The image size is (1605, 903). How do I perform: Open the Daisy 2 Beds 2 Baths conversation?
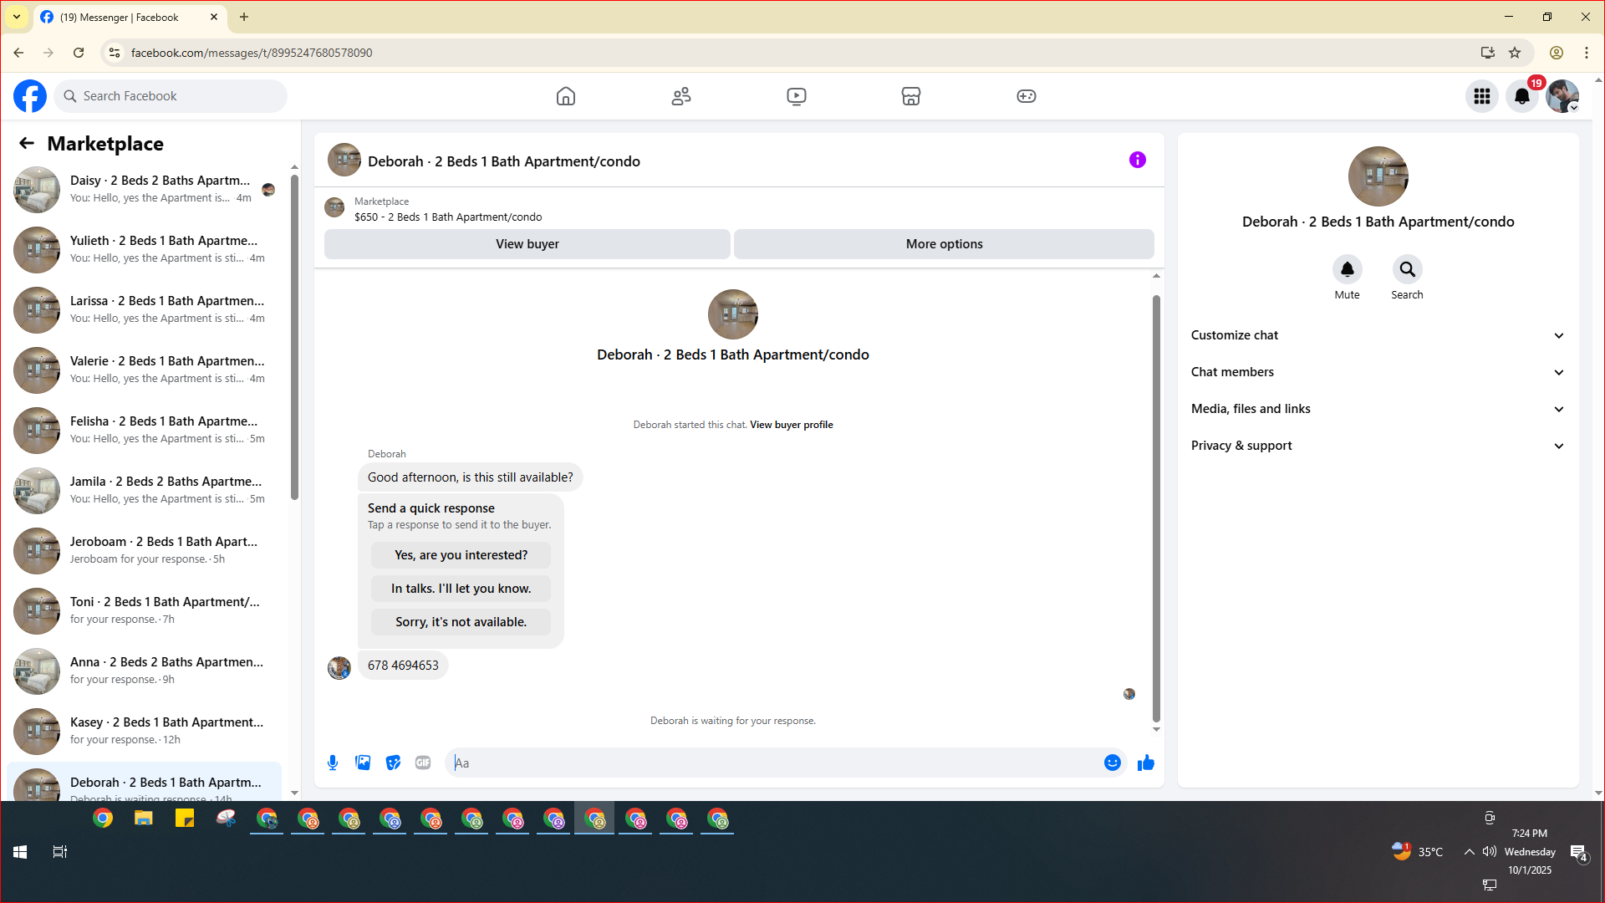pyautogui.click(x=145, y=190)
